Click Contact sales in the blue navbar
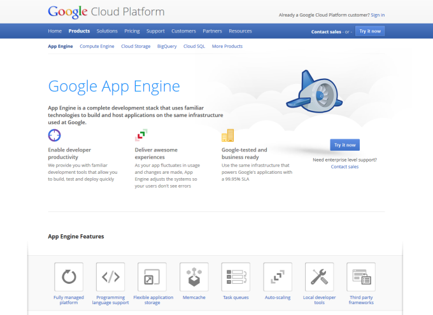 326,32
